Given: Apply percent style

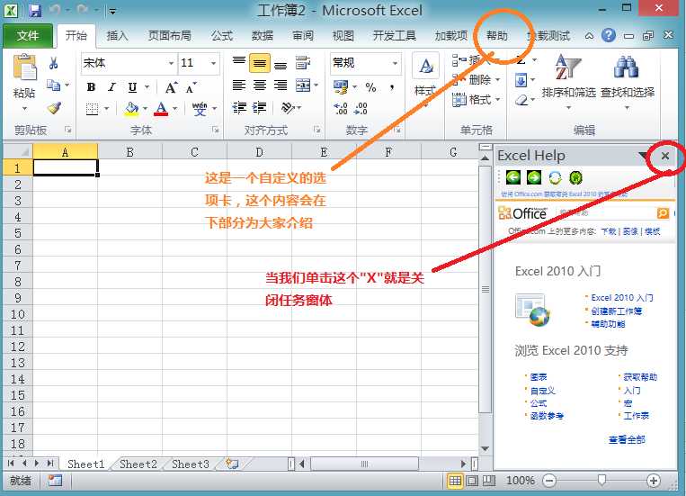Looking at the screenshot, I should (x=371, y=87).
